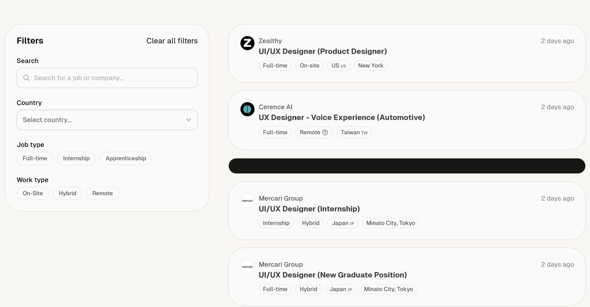
Task: Enable the Hybrid work type filter
Action: [67, 193]
